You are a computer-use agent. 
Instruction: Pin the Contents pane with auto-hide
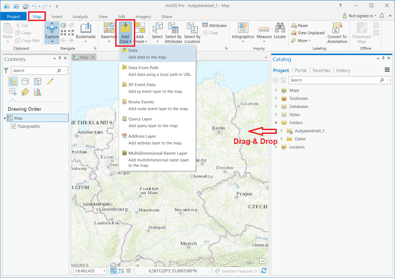[60, 58]
